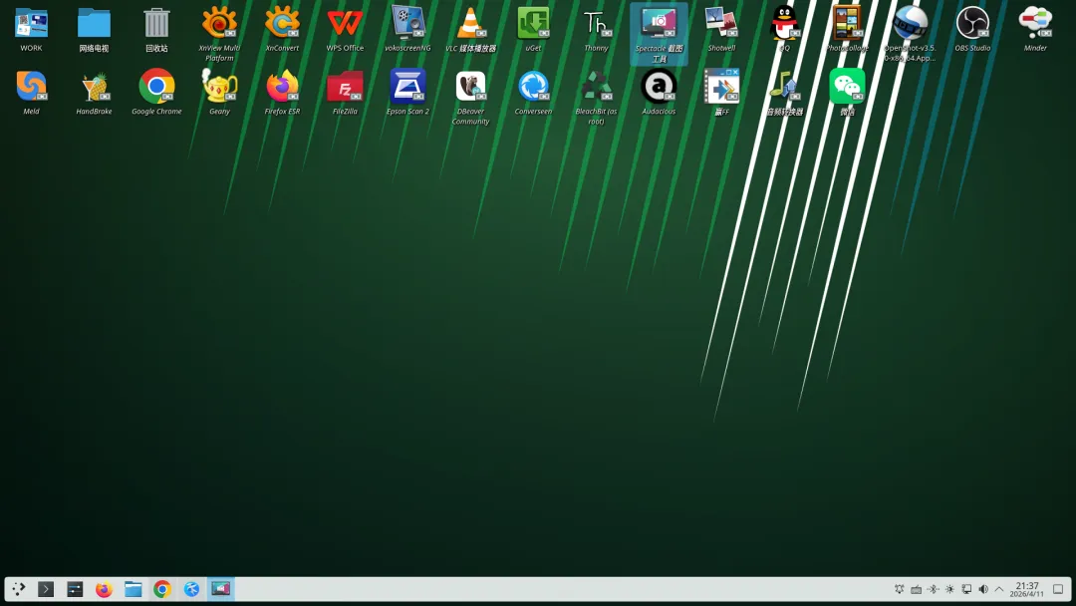The height and width of the screenshot is (606, 1076).
Task: Open the Epson Scan 2 icon
Action: [407, 87]
